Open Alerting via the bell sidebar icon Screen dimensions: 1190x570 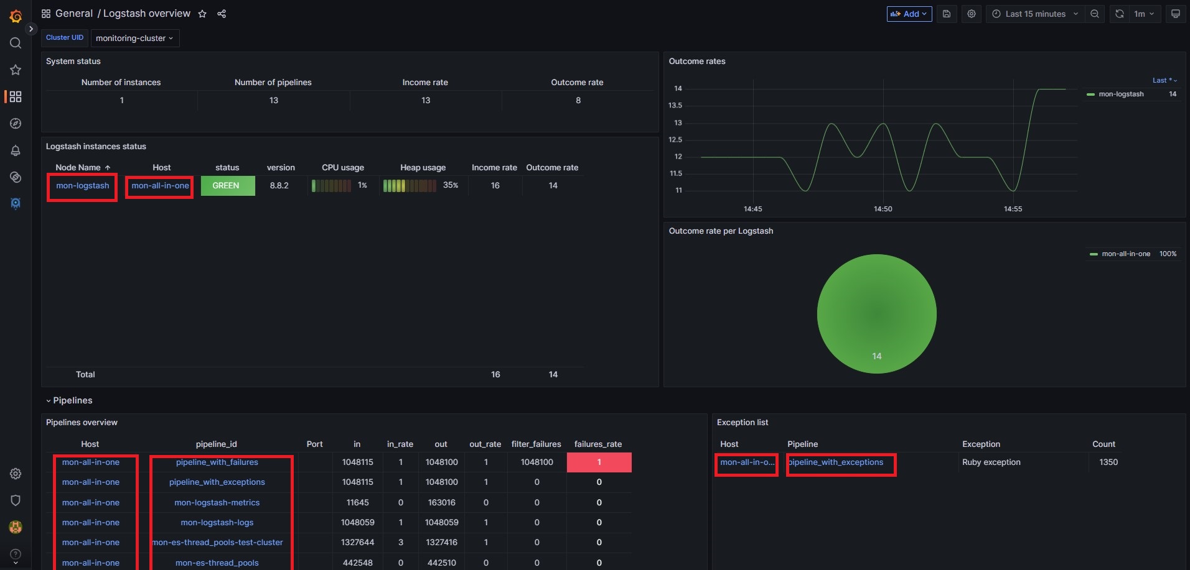(16, 150)
